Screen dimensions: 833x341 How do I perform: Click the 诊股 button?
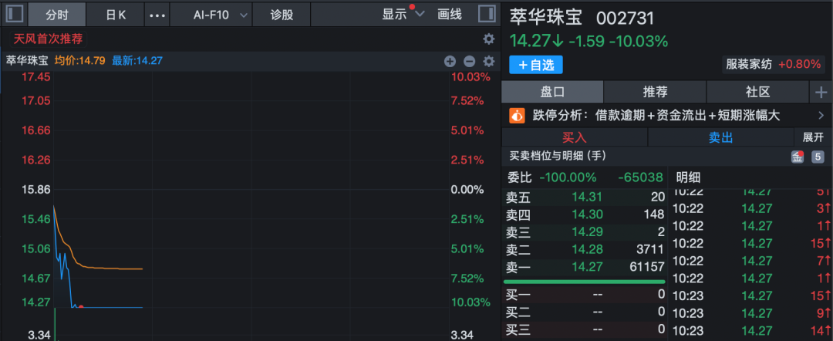[x=282, y=15]
